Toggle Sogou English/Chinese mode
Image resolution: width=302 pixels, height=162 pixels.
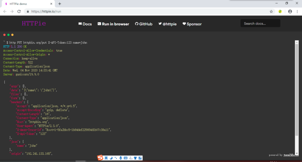tap(106, 158)
